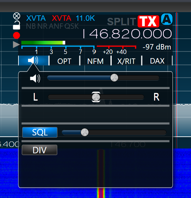Click the red record button

[17, 35]
